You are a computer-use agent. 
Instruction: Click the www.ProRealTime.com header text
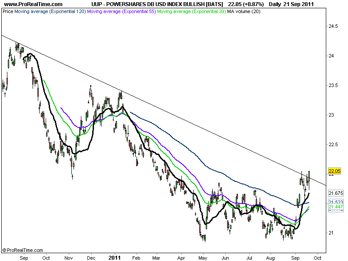[x=33, y=4]
